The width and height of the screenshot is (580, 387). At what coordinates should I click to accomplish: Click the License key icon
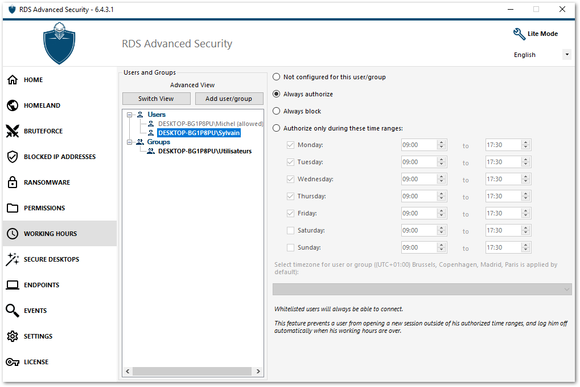click(13, 362)
